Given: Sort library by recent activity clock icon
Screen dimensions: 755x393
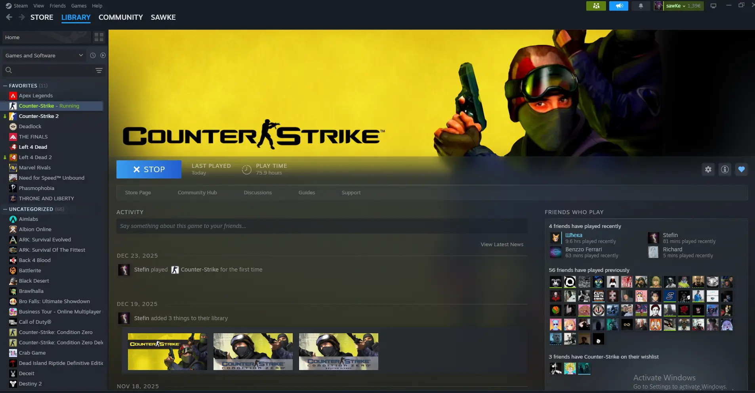Looking at the screenshot, I should 93,55.
